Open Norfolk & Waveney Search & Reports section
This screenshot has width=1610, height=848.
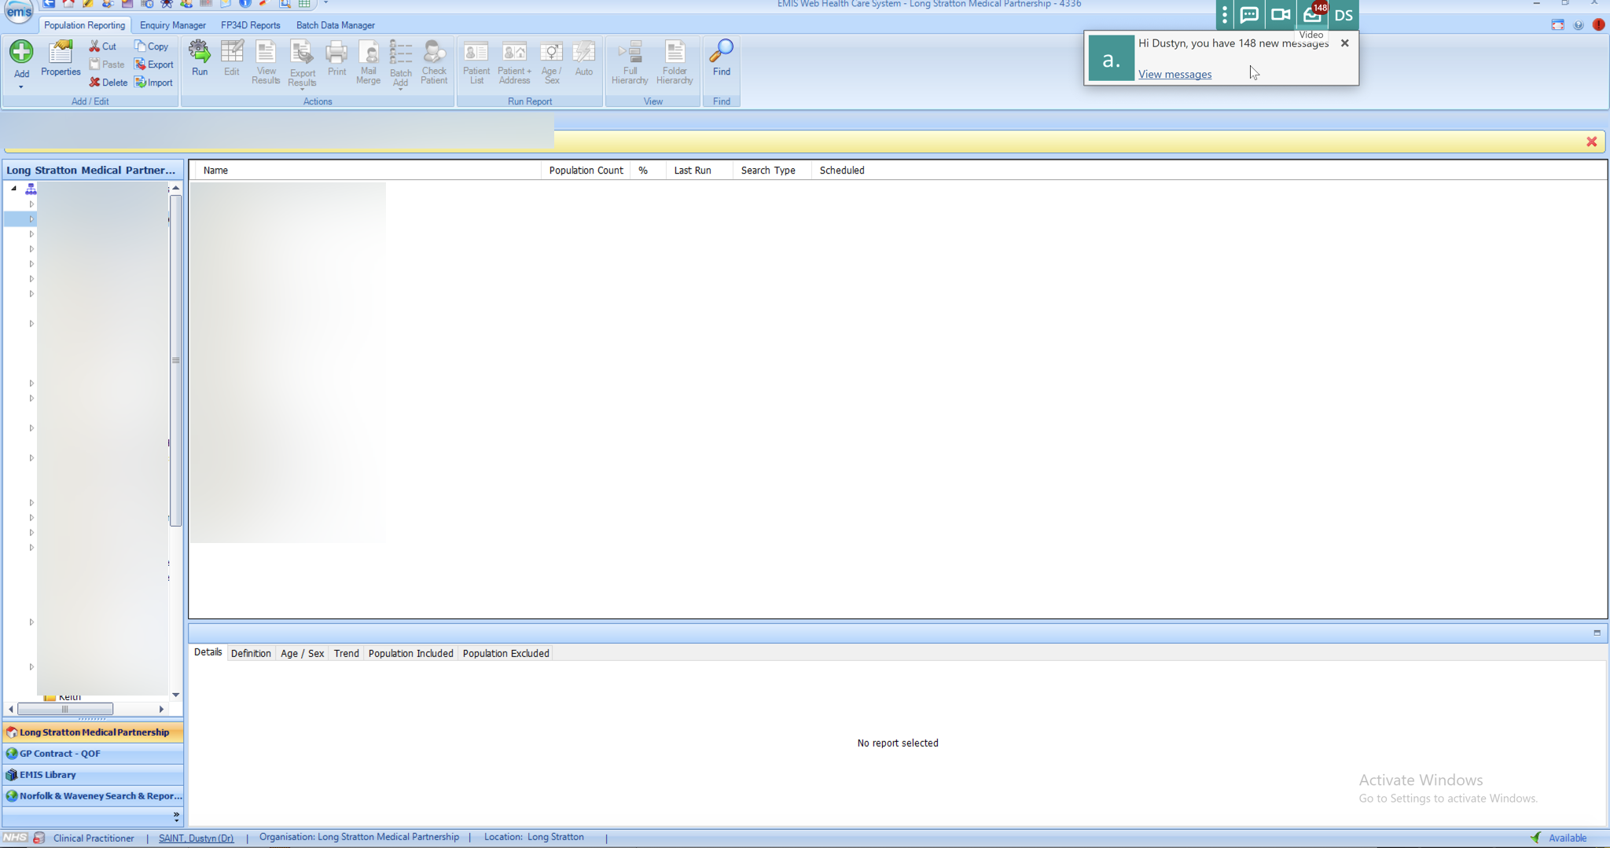tap(93, 796)
